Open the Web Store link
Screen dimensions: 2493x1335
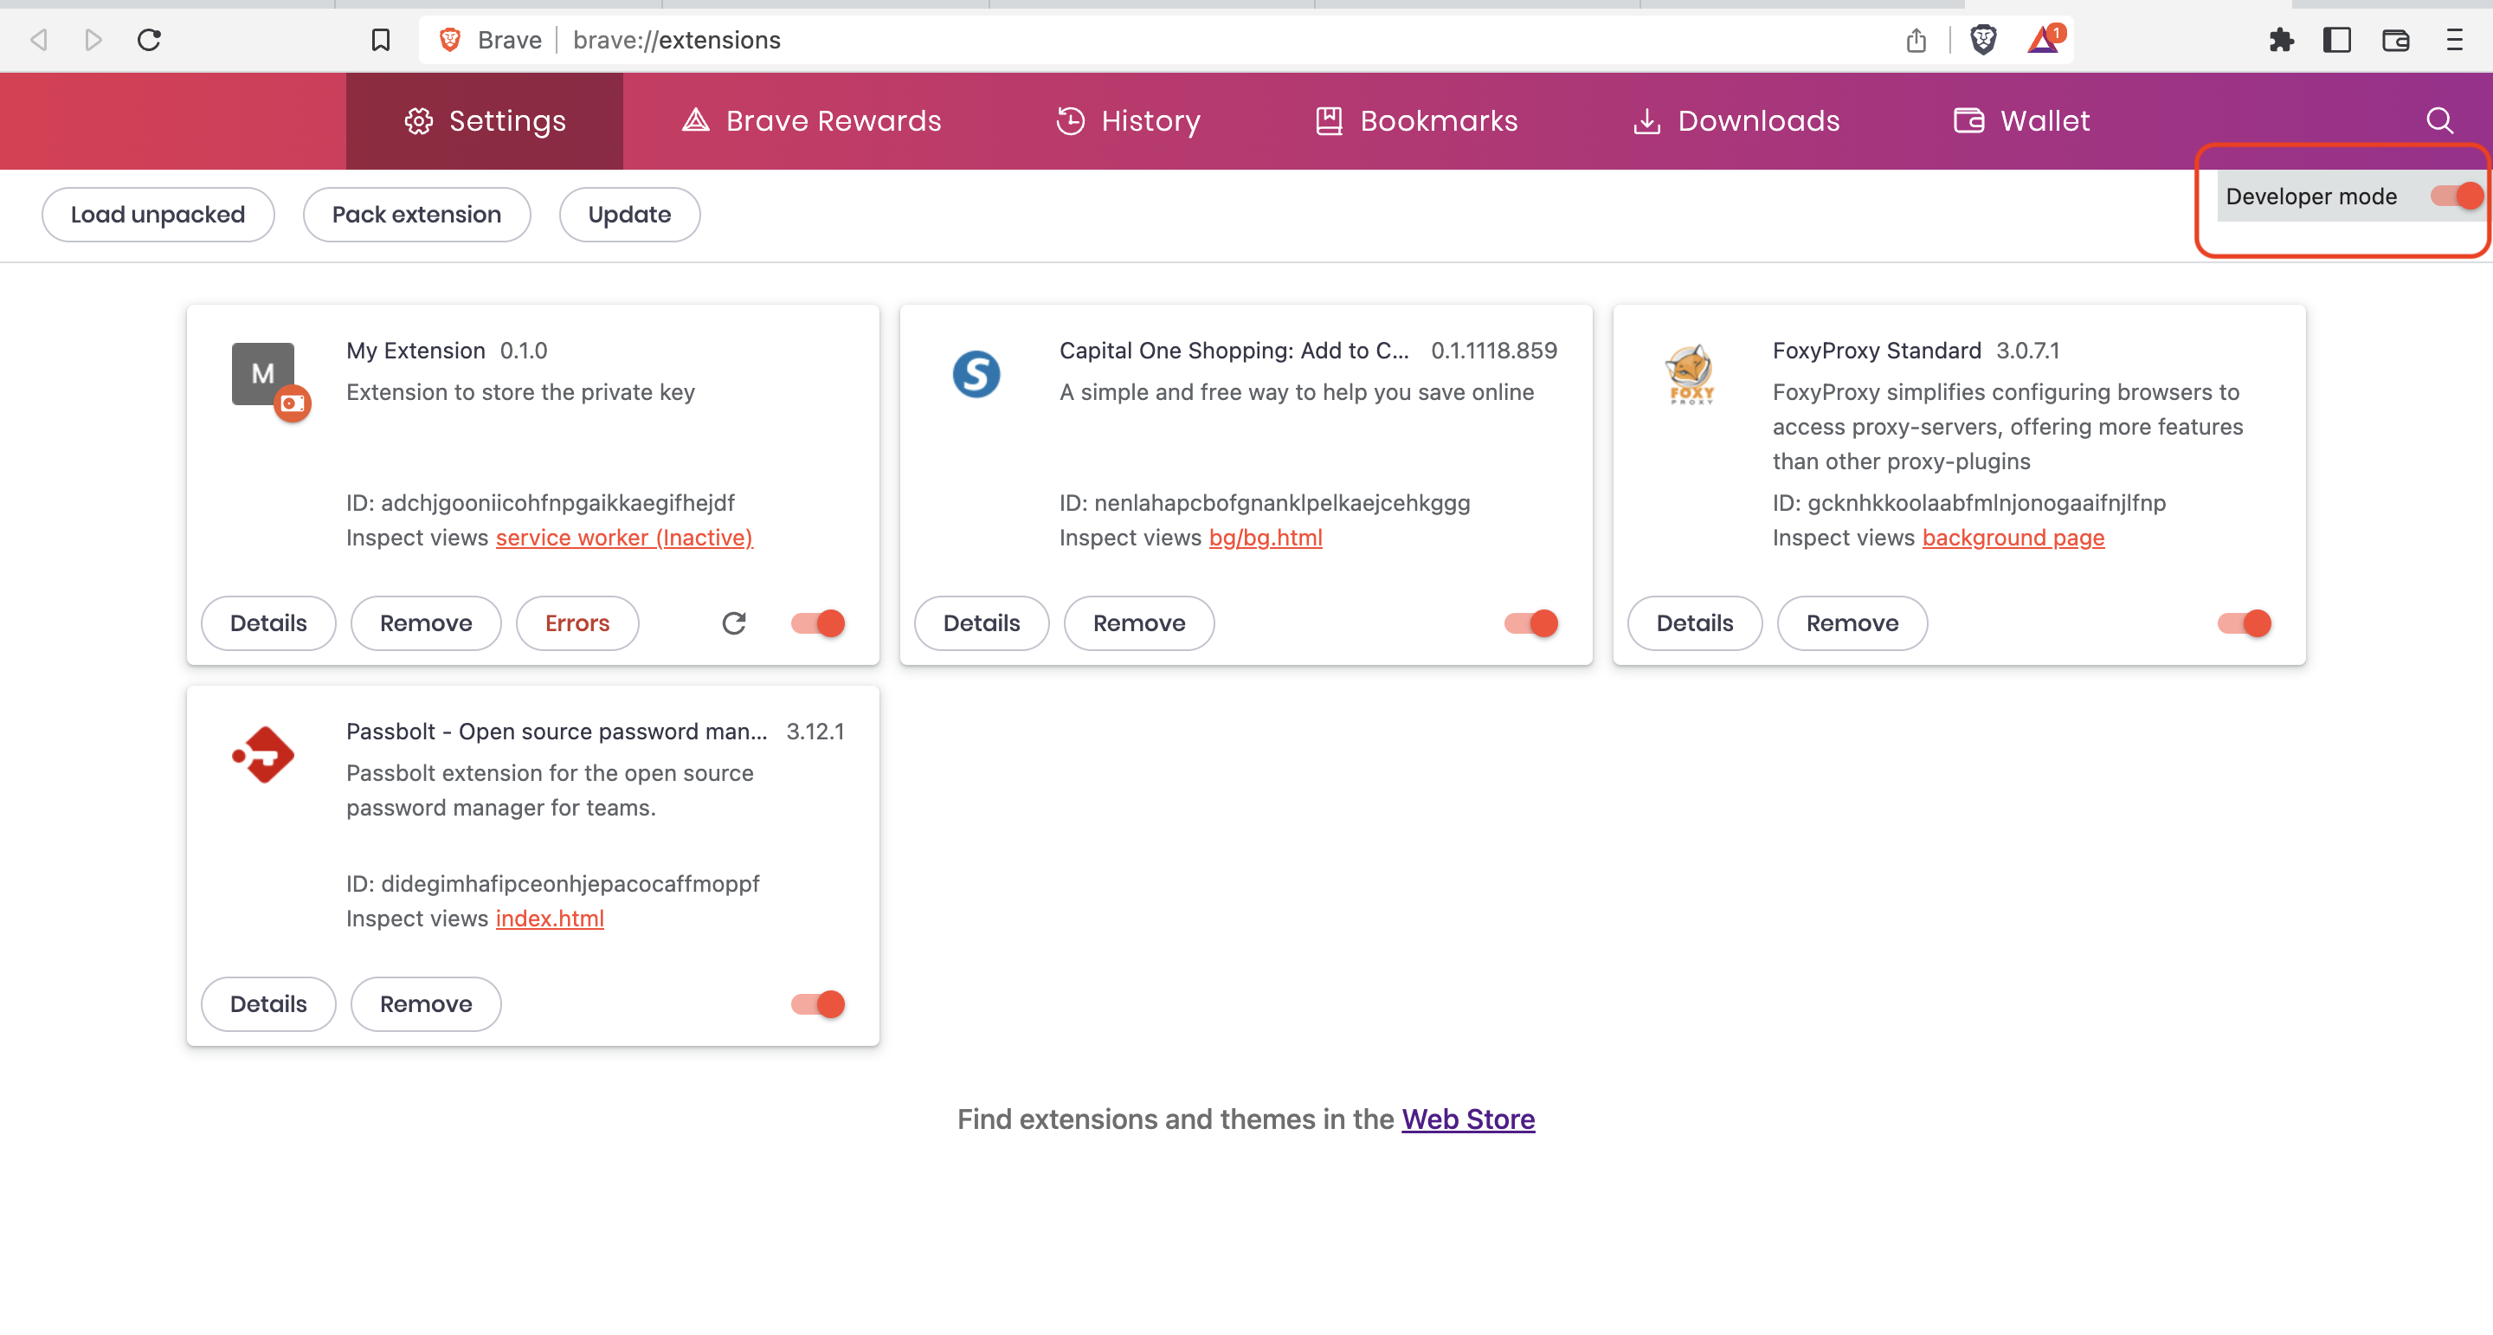[1467, 1119]
